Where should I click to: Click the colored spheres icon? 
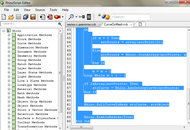click(x=106, y=17)
